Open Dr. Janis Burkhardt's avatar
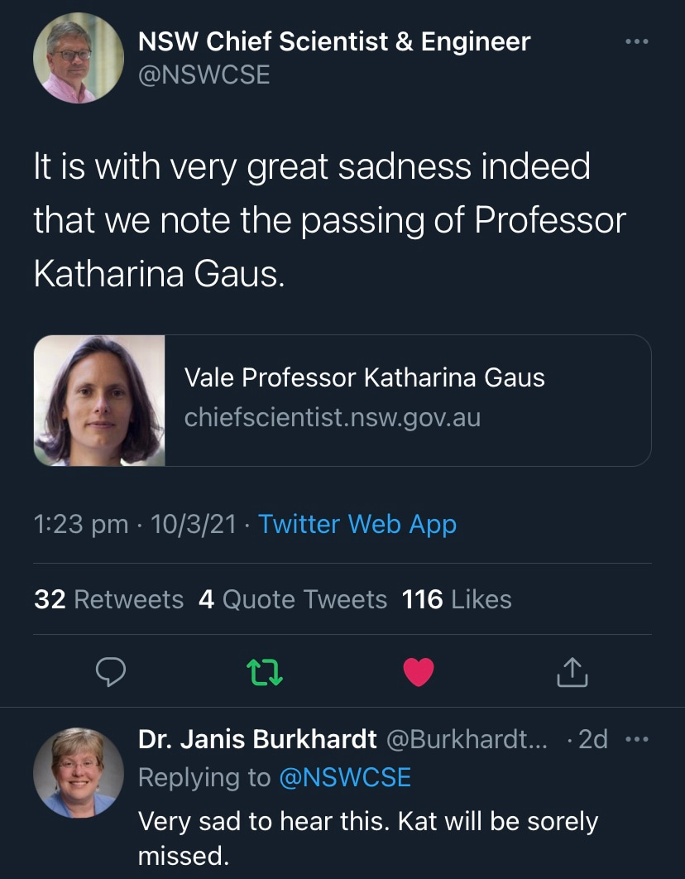The height and width of the screenshot is (879, 685). (x=79, y=772)
